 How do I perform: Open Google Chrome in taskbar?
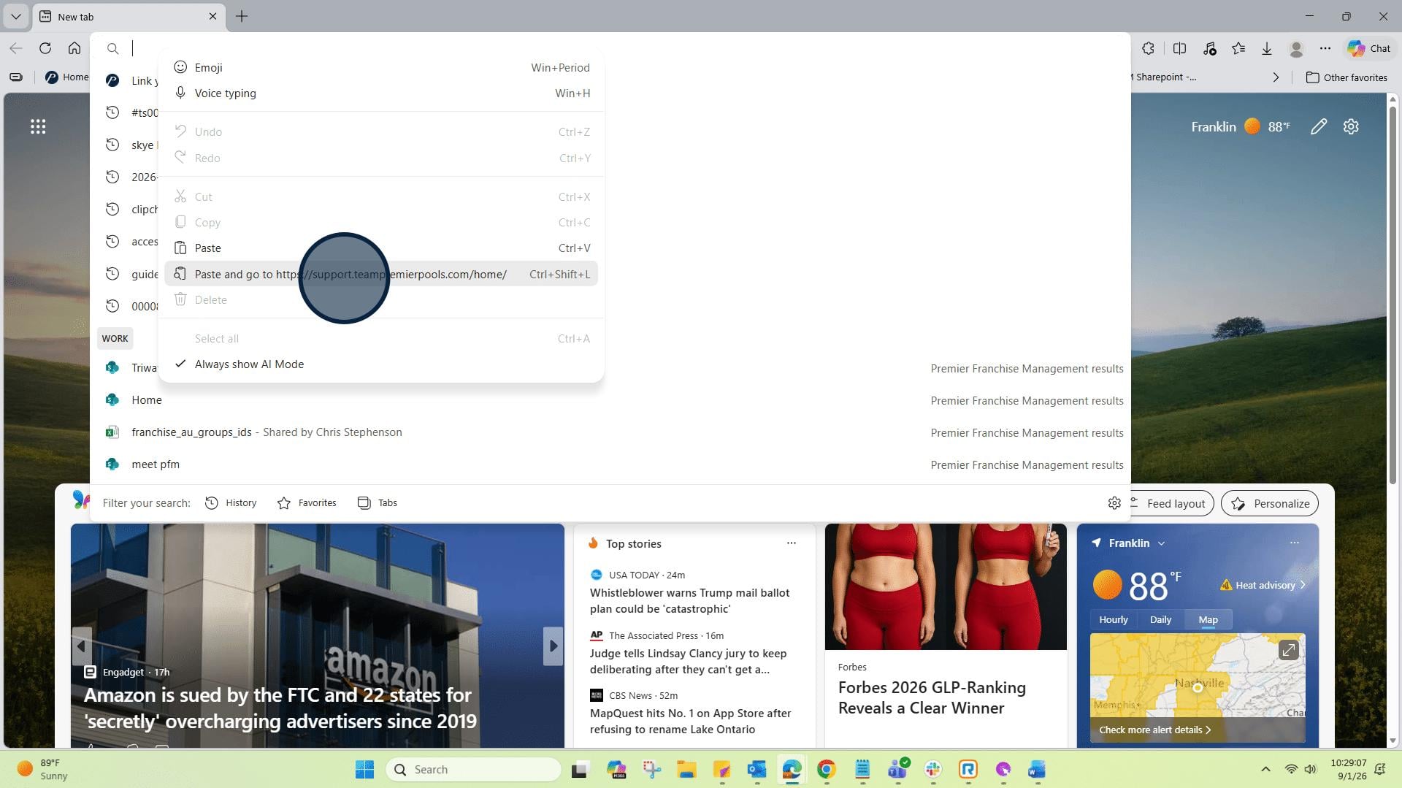coord(826,770)
